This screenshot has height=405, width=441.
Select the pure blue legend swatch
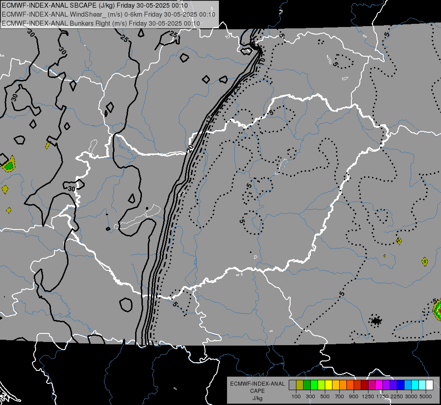click(401, 385)
